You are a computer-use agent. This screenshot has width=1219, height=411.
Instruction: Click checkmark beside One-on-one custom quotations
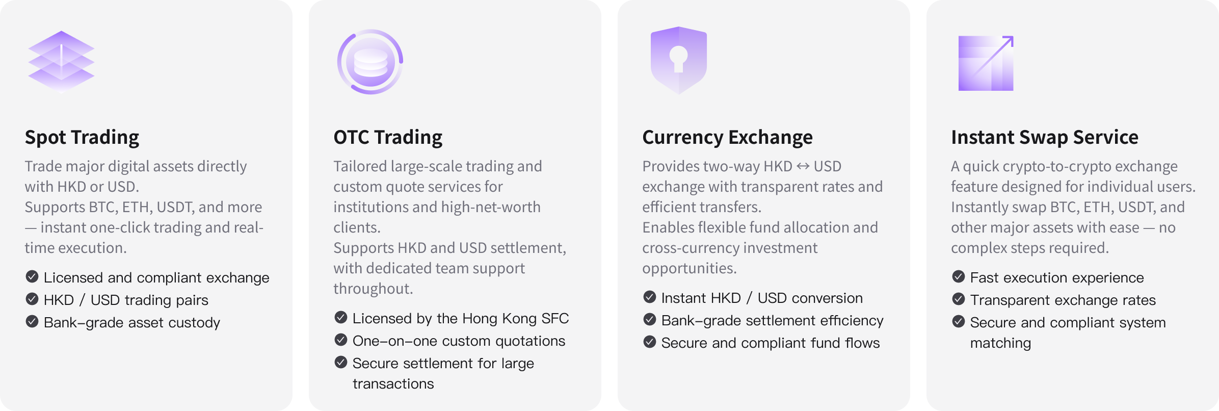pyautogui.click(x=341, y=340)
